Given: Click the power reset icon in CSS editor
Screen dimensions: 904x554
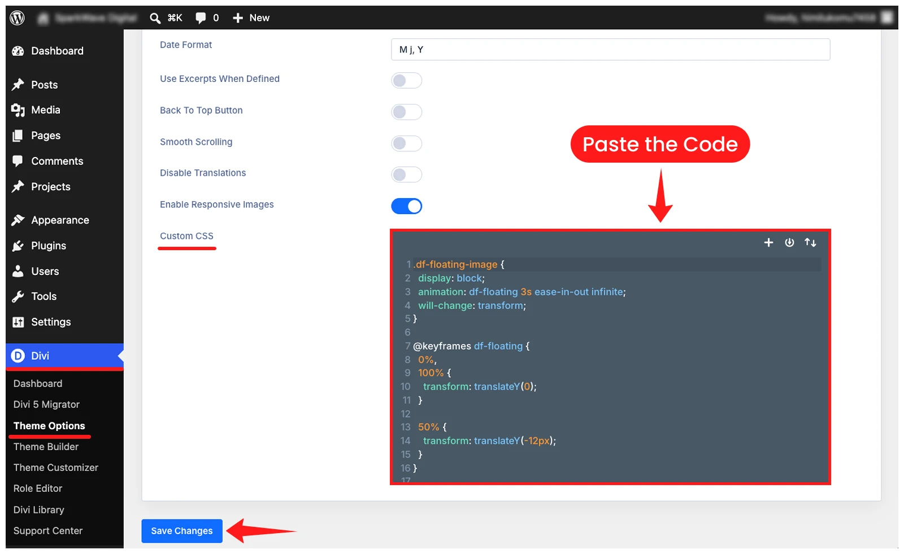Looking at the screenshot, I should coord(789,242).
